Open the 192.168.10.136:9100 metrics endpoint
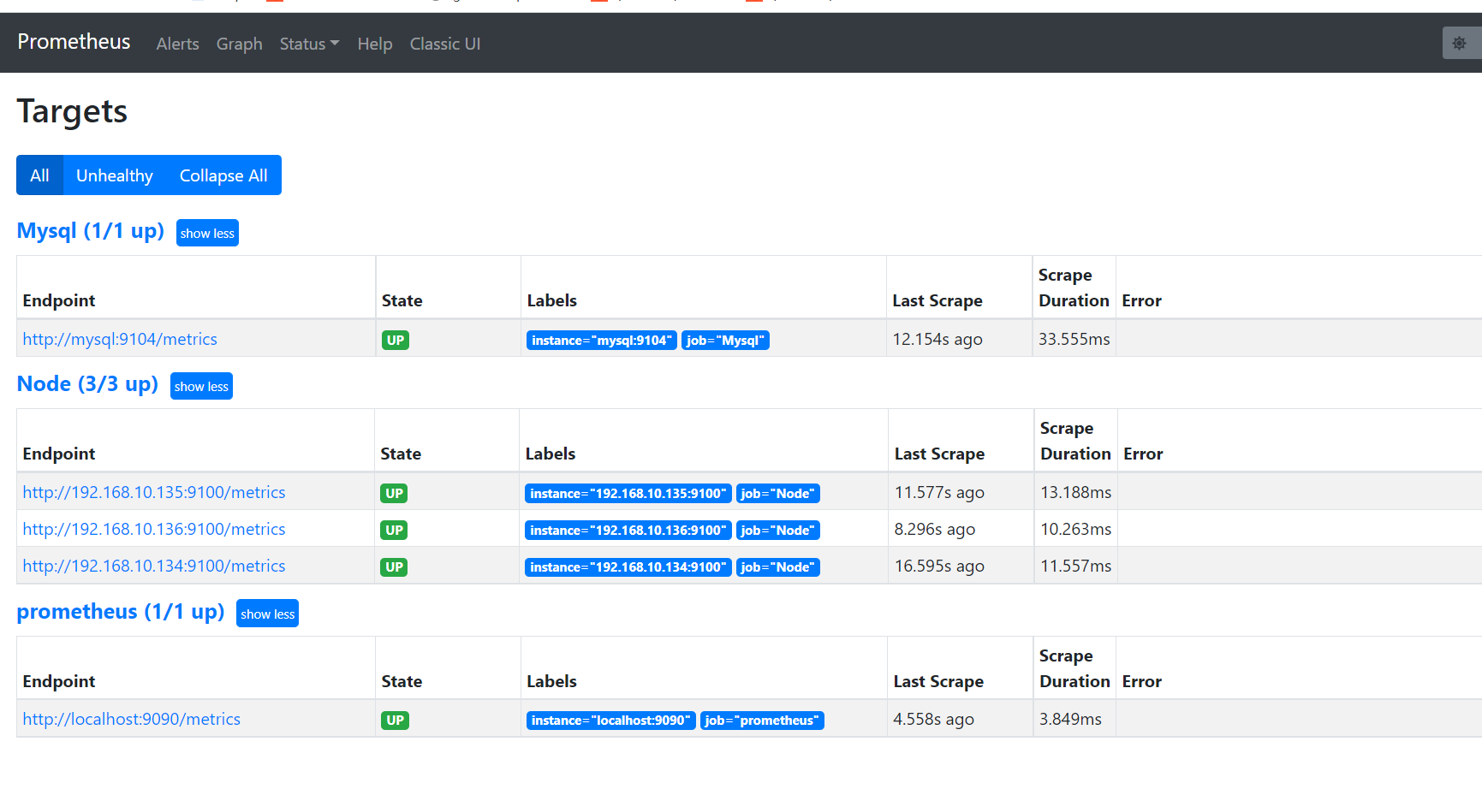 point(154,529)
